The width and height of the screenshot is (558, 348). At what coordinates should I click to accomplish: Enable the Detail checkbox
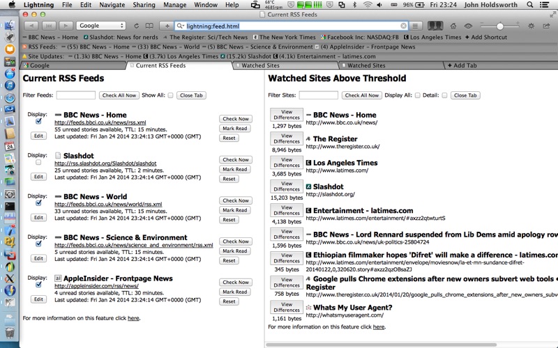click(444, 95)
